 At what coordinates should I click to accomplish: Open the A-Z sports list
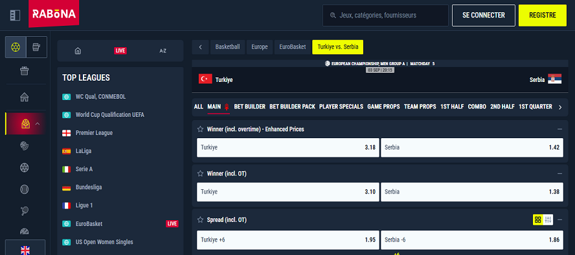[x=163, y=51]
